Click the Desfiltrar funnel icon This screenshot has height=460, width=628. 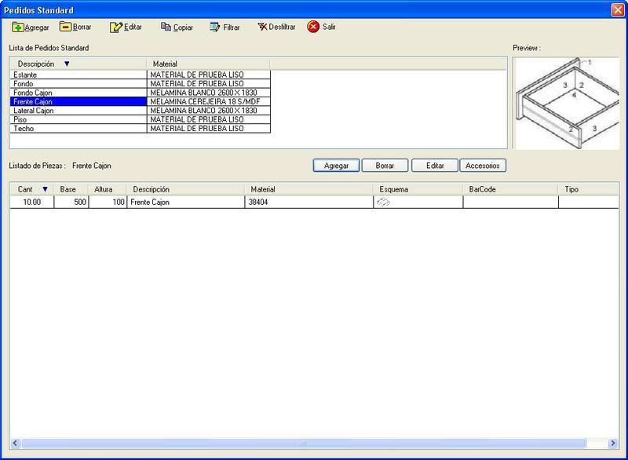pyautogui.click(x=262, y=27)
